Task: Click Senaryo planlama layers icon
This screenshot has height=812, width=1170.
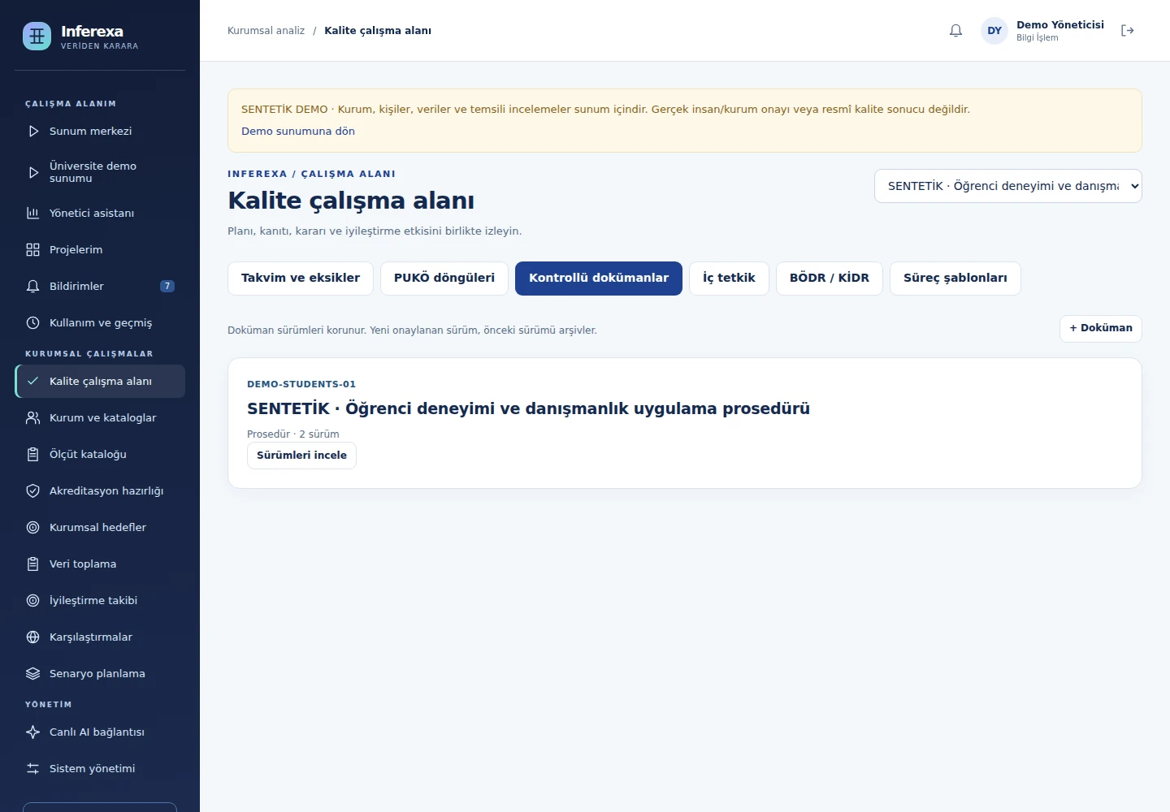Action: tap(33, 673)
